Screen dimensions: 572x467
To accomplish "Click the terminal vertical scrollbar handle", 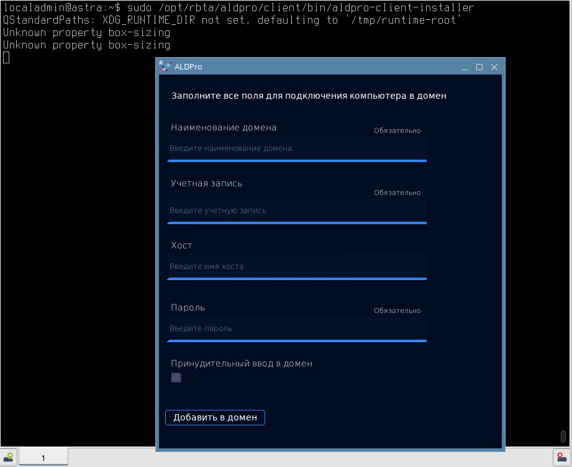I will (563, 437).
